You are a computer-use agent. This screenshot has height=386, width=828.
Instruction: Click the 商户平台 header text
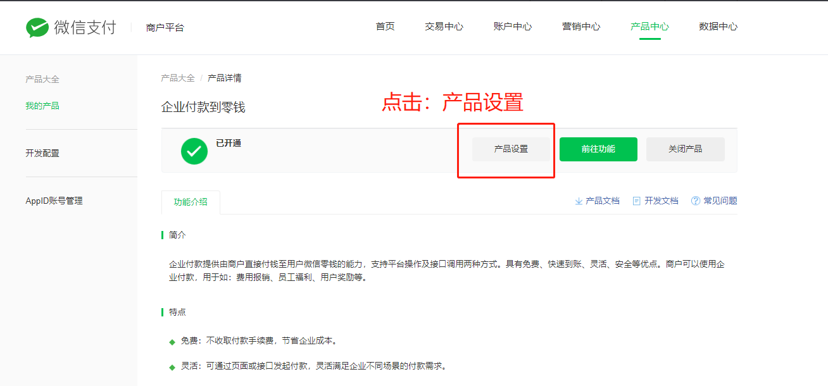(x=165, y=28)
